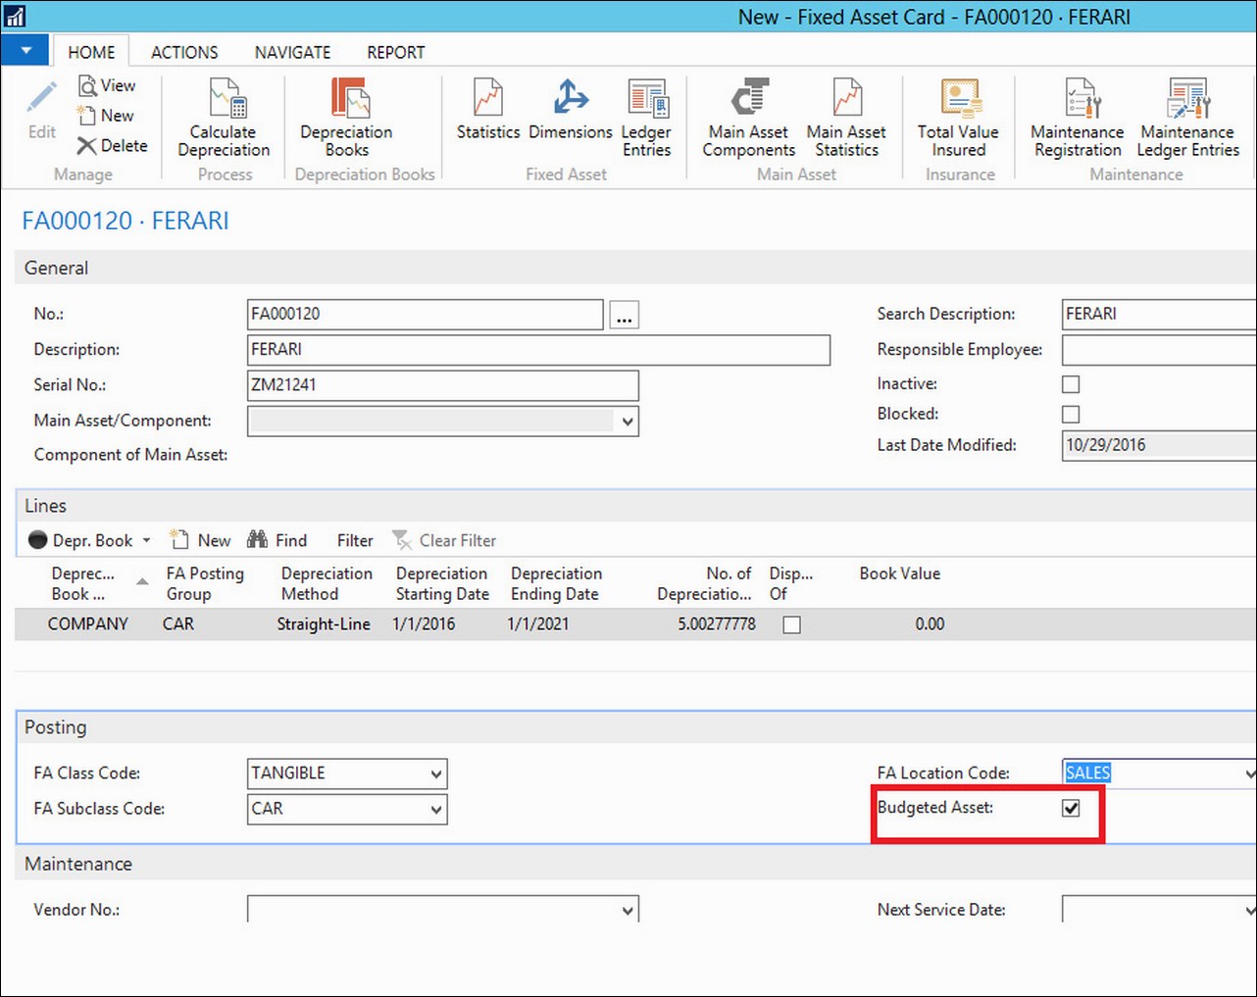Image resolution: width=1257 pixels, height=997 pixels.
Task: Sort by Depreciation Book column arrow
Action: (x=142, y=582)
